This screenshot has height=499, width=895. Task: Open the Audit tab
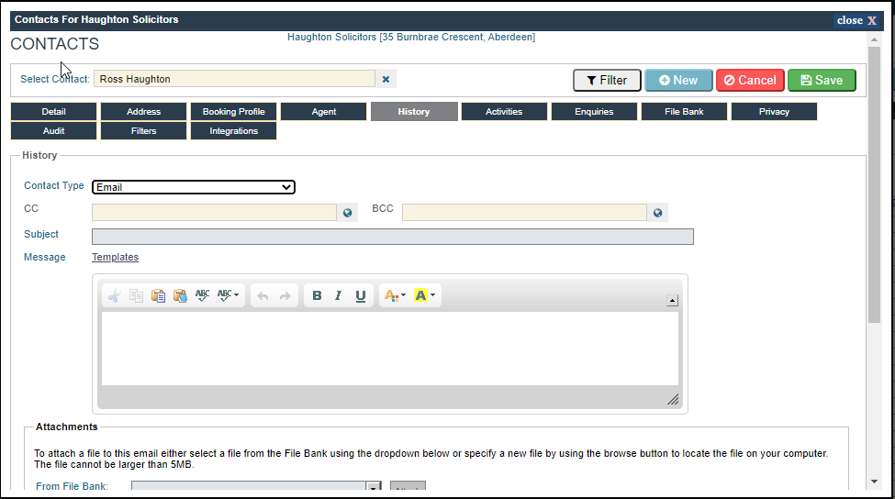pos(53,130)
